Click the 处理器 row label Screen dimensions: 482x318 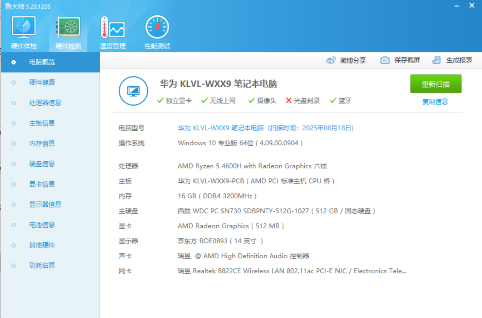(x=128, y=166)
